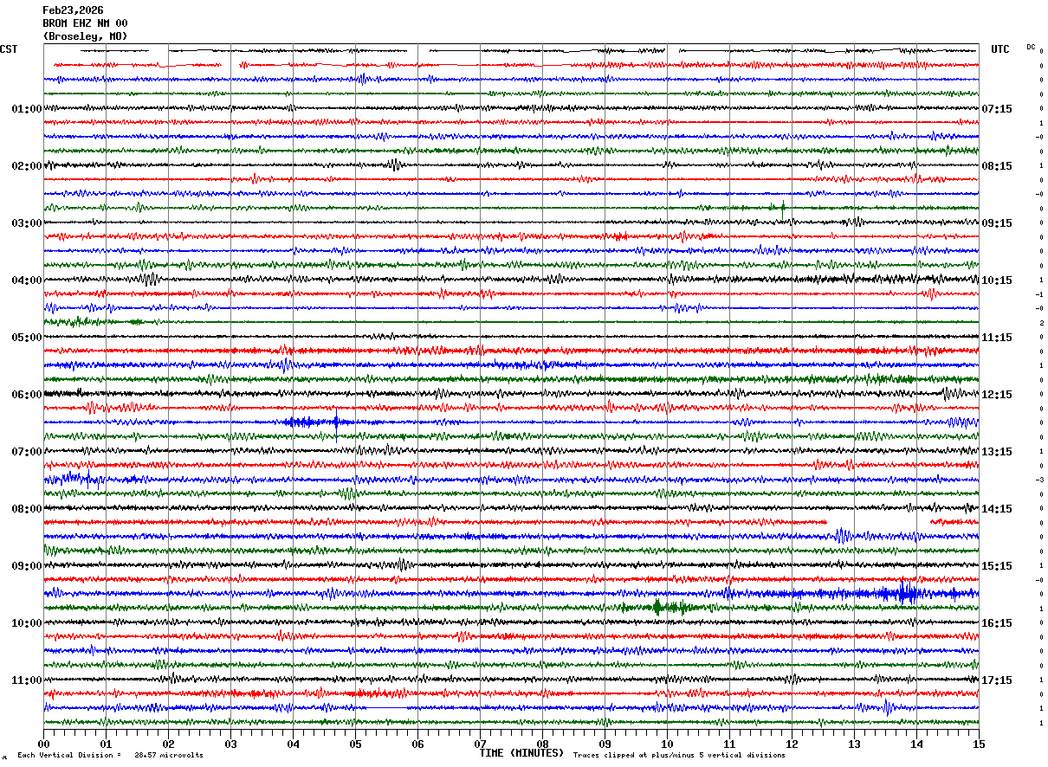1048x767 pixels.
Task: Select the 02:00 CST time label
Action: (27, 166)
